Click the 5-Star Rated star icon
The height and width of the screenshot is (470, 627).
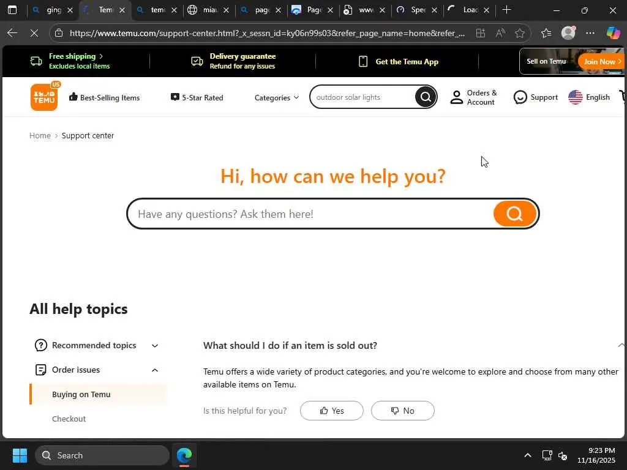175,97
